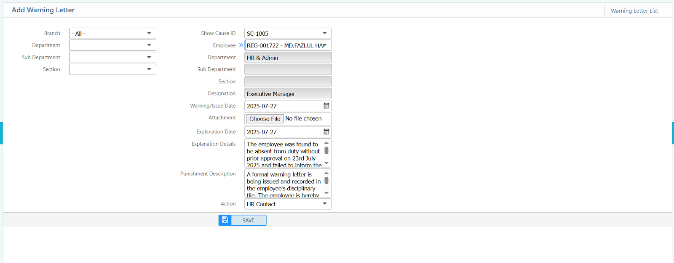Expand the Branch dropdown
Screen dimensions: 674x263
(112, 34)
